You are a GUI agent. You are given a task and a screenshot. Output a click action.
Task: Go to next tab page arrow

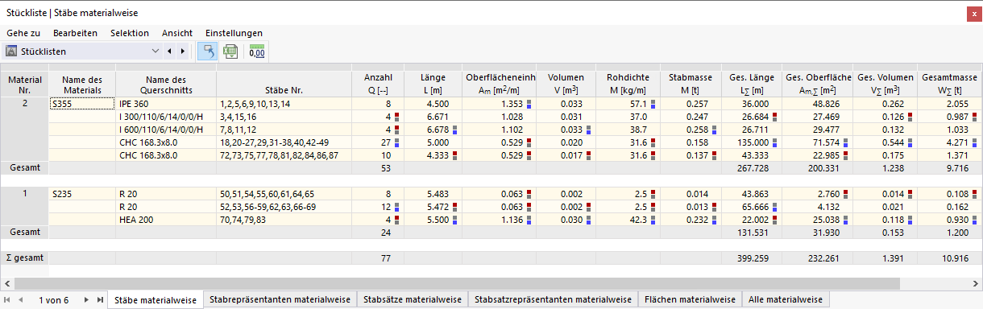click(85, 300)
